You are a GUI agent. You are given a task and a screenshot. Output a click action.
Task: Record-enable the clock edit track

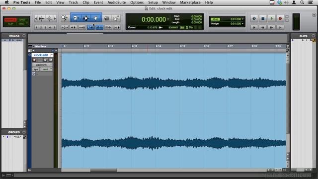(34, 60)
